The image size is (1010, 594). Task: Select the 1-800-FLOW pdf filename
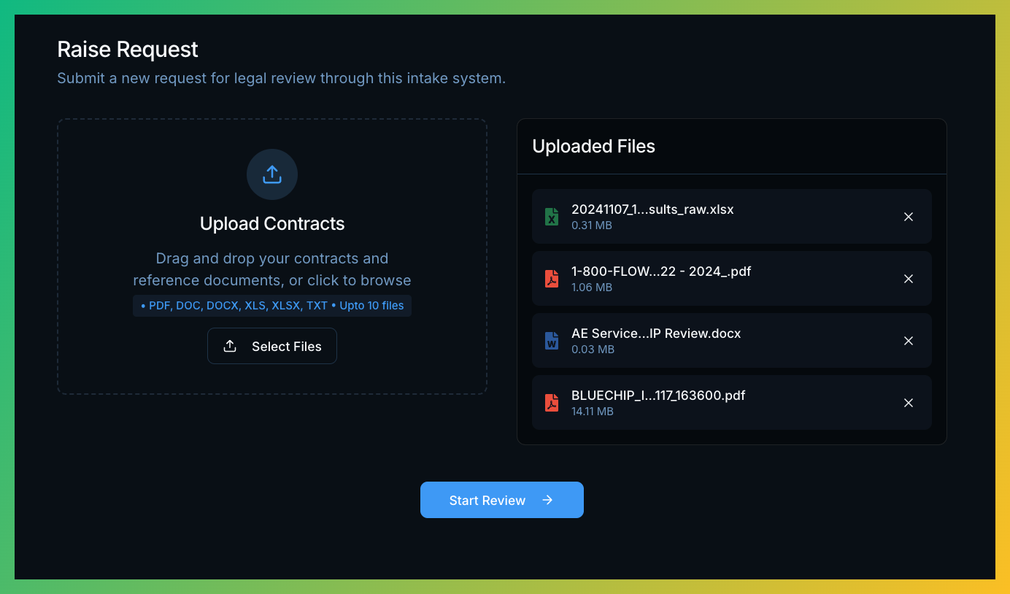661,271
